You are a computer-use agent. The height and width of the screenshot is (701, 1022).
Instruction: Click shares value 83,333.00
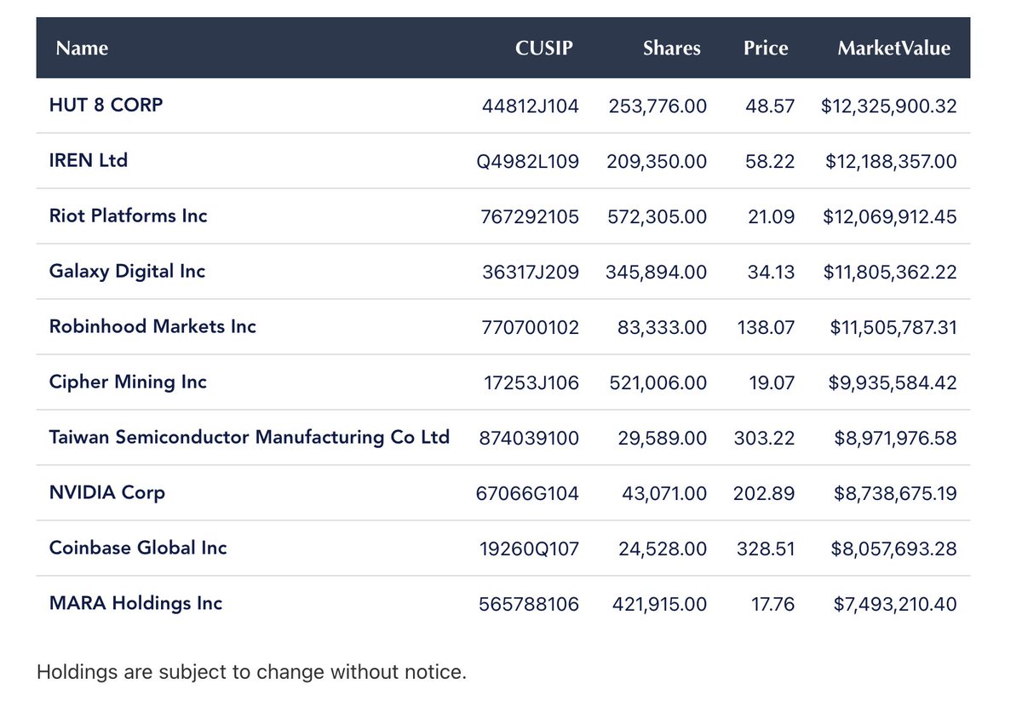click(663, 328)
